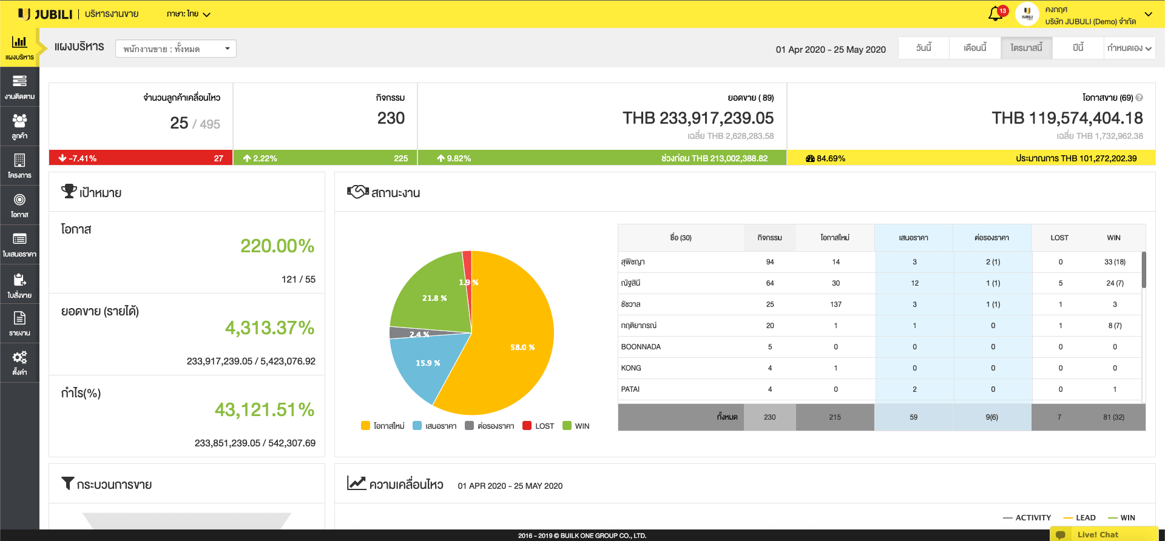Toggle WIN series in pie legend
The image size is (1165, 541).
[576, 426]
